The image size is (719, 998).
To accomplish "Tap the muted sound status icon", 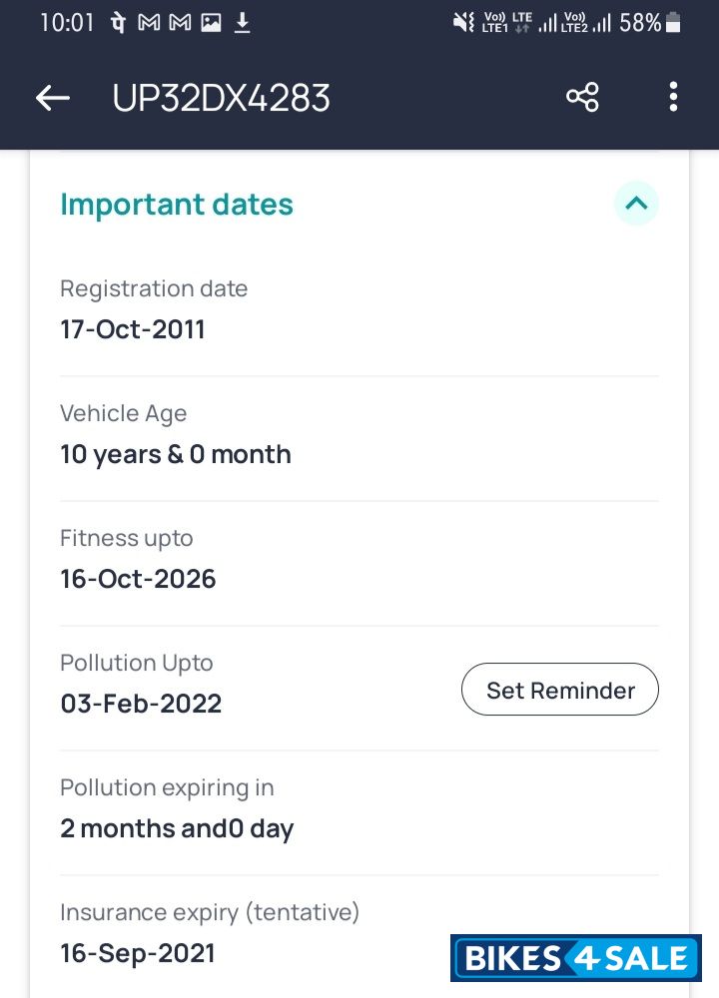I will point(463,23).
